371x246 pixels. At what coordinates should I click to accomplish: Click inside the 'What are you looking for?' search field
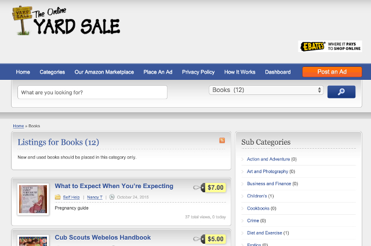[92, 92]
